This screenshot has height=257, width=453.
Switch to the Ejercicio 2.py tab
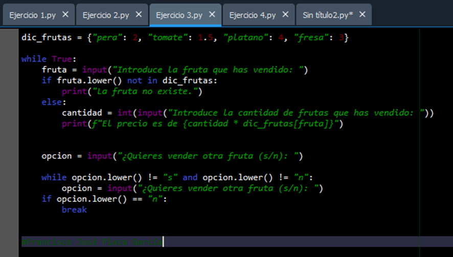click(106, 15)
